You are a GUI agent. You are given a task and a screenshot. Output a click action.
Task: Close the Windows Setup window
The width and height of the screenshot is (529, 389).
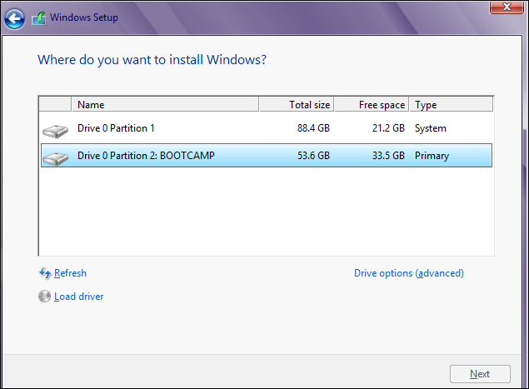507,7
